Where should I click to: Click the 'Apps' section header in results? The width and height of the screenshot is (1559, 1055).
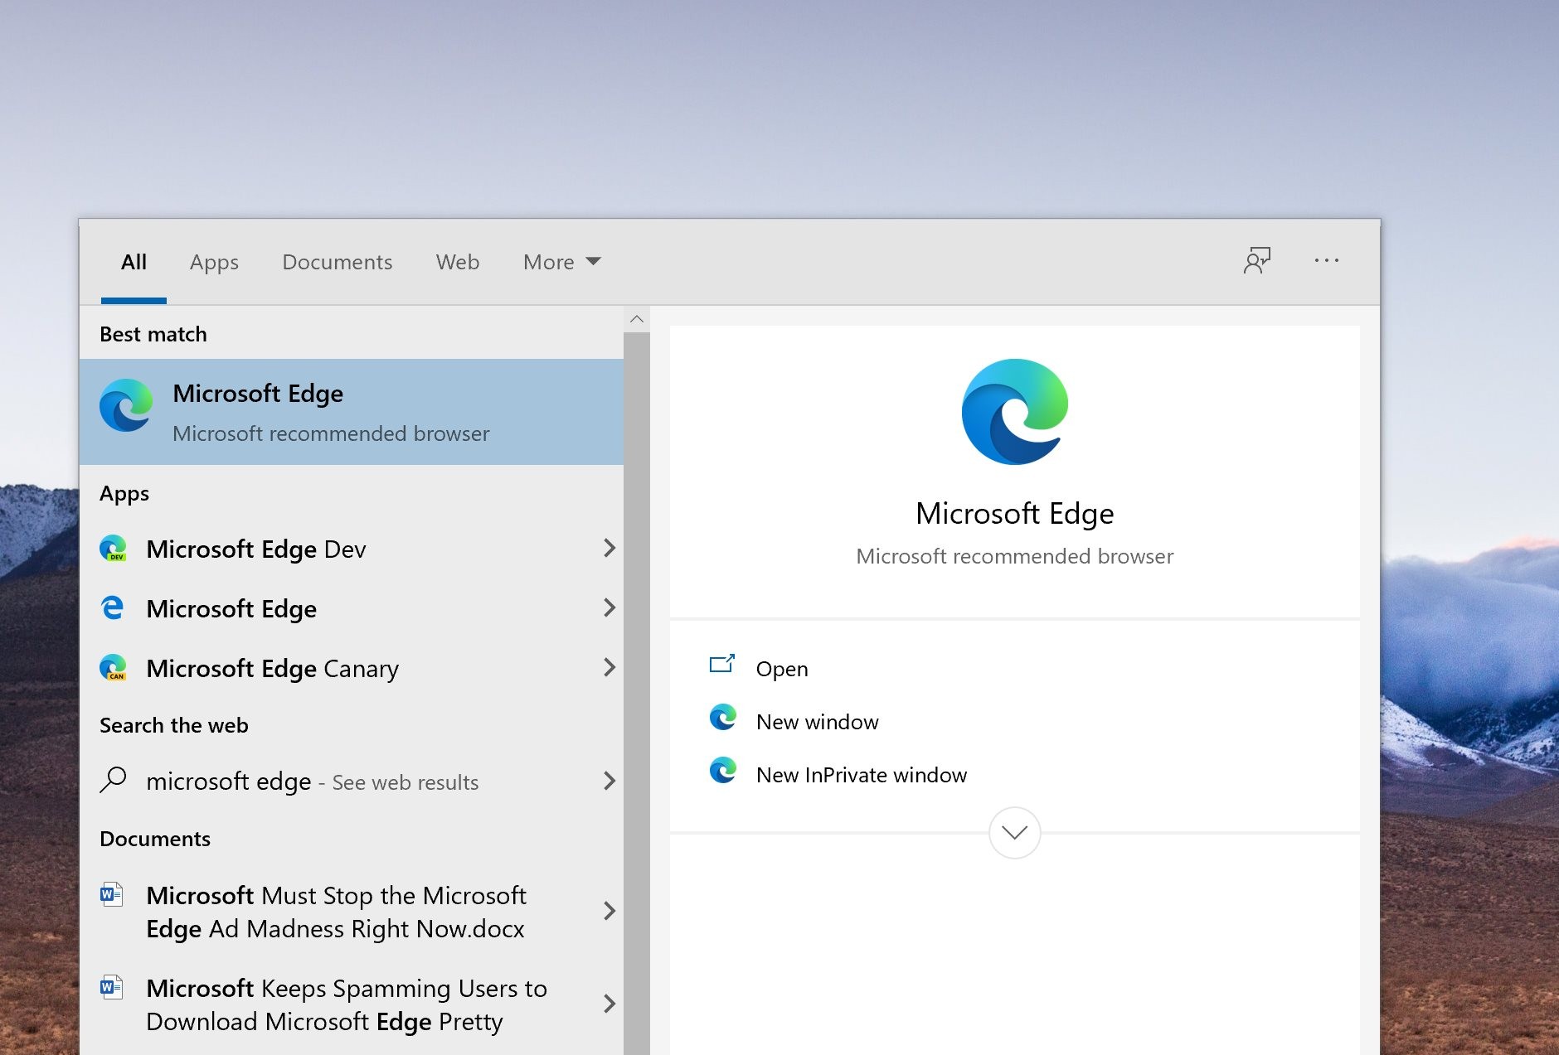(124, 494)
